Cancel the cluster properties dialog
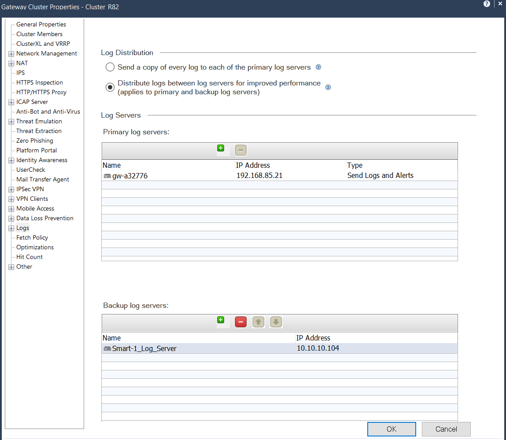This screenshot has width=506, height=440. point(446,429)
